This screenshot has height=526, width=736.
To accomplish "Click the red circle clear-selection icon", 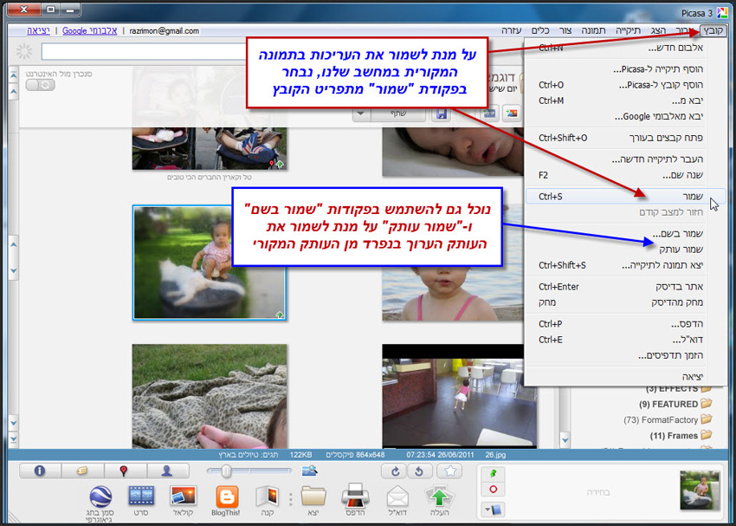I will click(x=494, y=490).
